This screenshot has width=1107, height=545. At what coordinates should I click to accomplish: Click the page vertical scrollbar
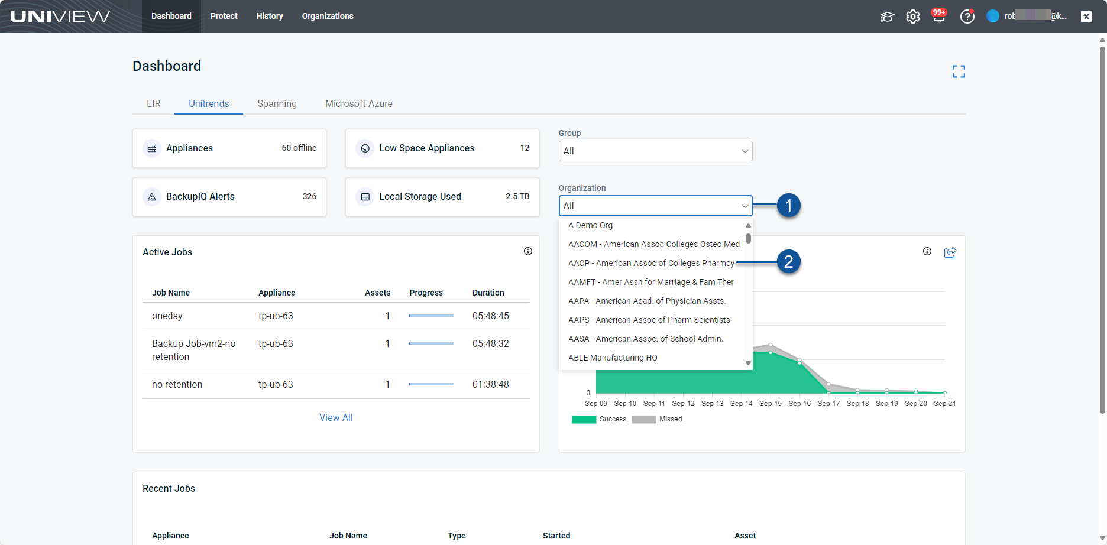point(1102,231)
